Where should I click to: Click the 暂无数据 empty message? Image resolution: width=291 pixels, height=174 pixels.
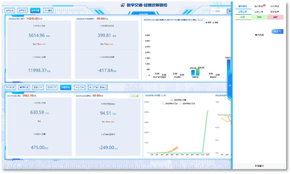[259, 35]
